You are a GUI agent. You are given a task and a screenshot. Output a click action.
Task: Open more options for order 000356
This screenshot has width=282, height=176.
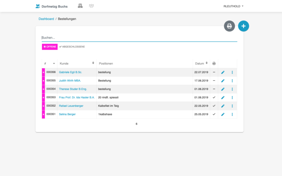pyautogui.click(x=232, y=72)
